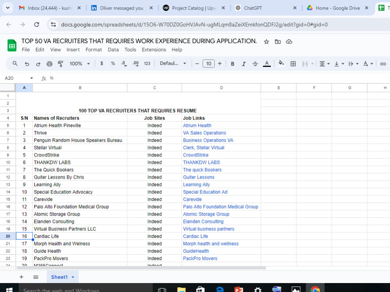The height and width of the screenshot is (292, 390).
Task: Click the merge cells icon
Action: (x=305, y=64)
